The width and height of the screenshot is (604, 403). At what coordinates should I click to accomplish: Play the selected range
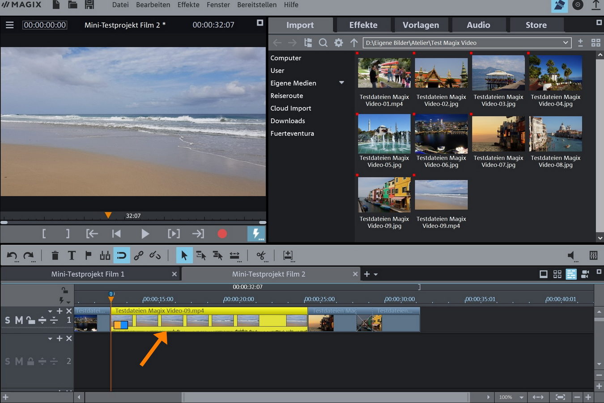coord(174,233)
